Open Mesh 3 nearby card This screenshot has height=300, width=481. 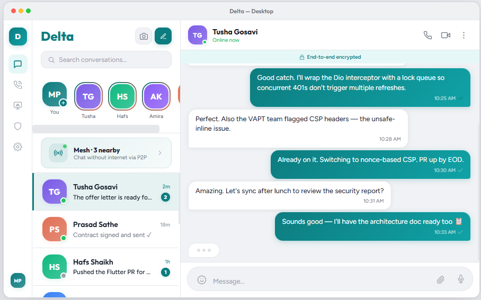click(106, 153)
